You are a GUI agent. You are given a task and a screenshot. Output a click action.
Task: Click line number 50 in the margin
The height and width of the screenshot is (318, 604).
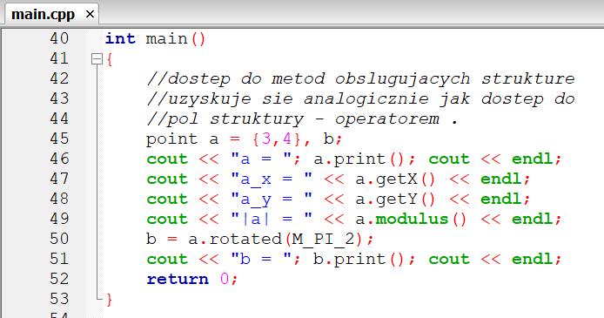[59, 239]
